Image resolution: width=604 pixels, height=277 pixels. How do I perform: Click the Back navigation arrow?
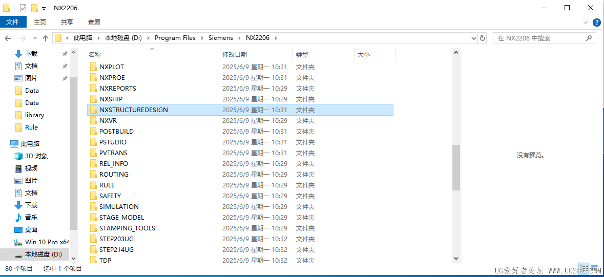tap(8, 38)
